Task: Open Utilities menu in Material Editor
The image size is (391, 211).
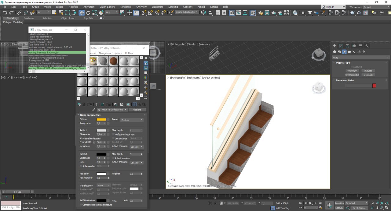Action: tap(129, 53)
